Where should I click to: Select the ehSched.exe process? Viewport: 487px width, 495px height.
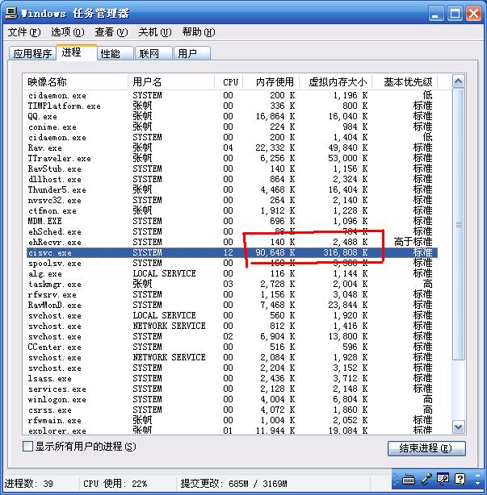click(232, 231)
